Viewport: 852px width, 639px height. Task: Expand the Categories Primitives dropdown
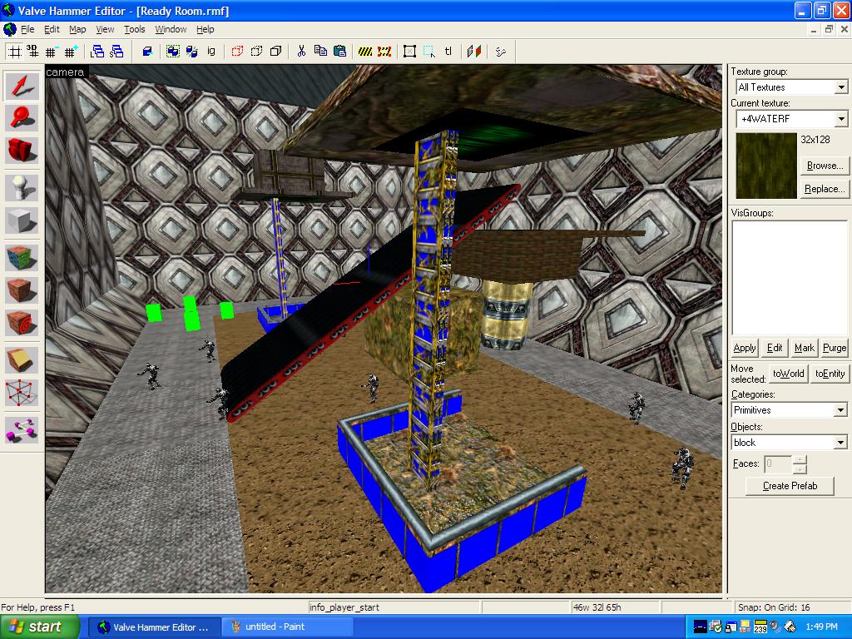click(840, 409)
